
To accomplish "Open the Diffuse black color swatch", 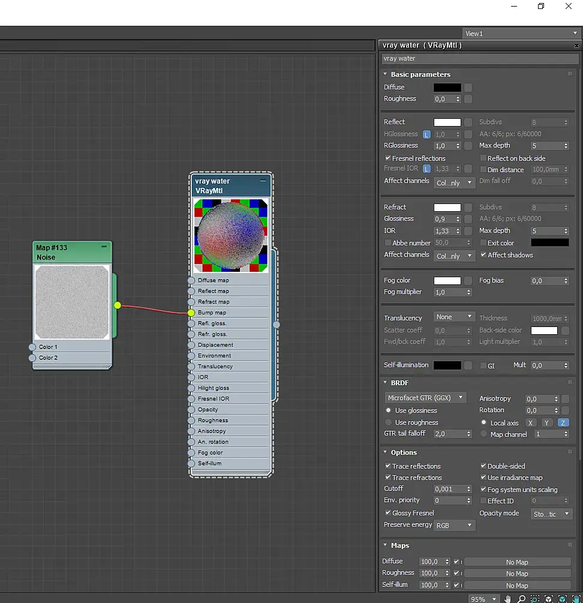I will point(447,87).
